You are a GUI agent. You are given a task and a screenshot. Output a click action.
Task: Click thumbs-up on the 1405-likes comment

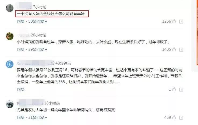click(x=174, y=49)
